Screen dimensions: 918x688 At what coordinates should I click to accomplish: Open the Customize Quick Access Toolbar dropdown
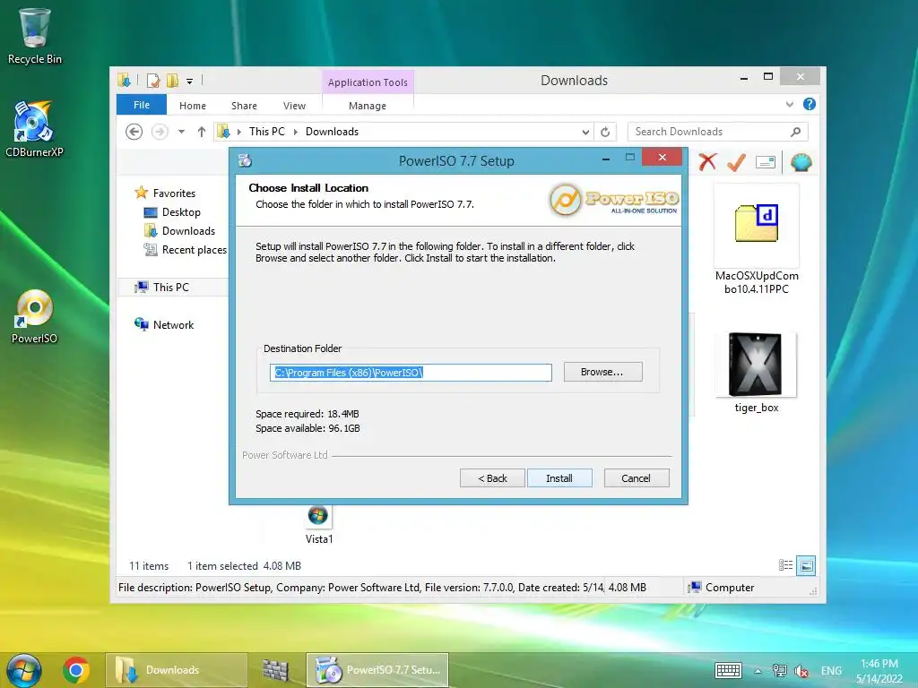point(190,82)
